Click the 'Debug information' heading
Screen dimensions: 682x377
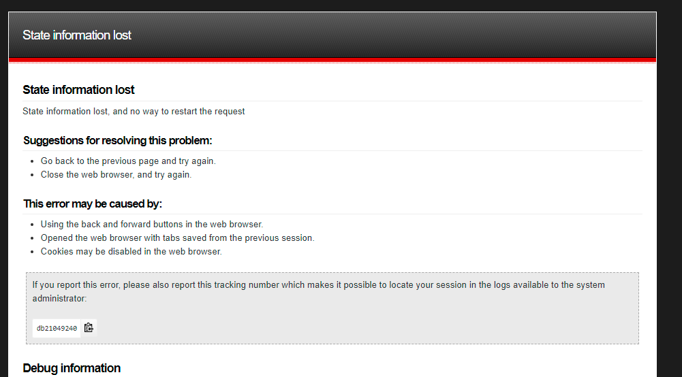coord(72,368)
